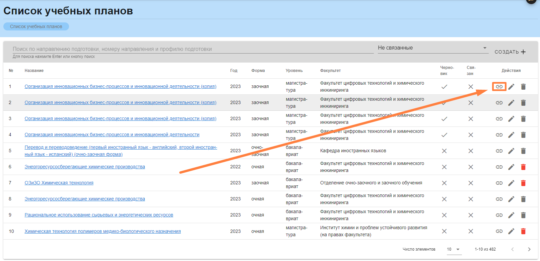Click the pencil icon for row 5

[x=511, y=151]
